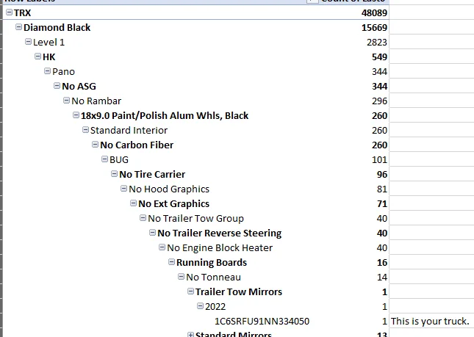
Task: Collapse the Running Boards group
Action: (171, 262)
